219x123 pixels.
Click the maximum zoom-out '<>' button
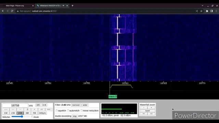[x=151, y=114]
